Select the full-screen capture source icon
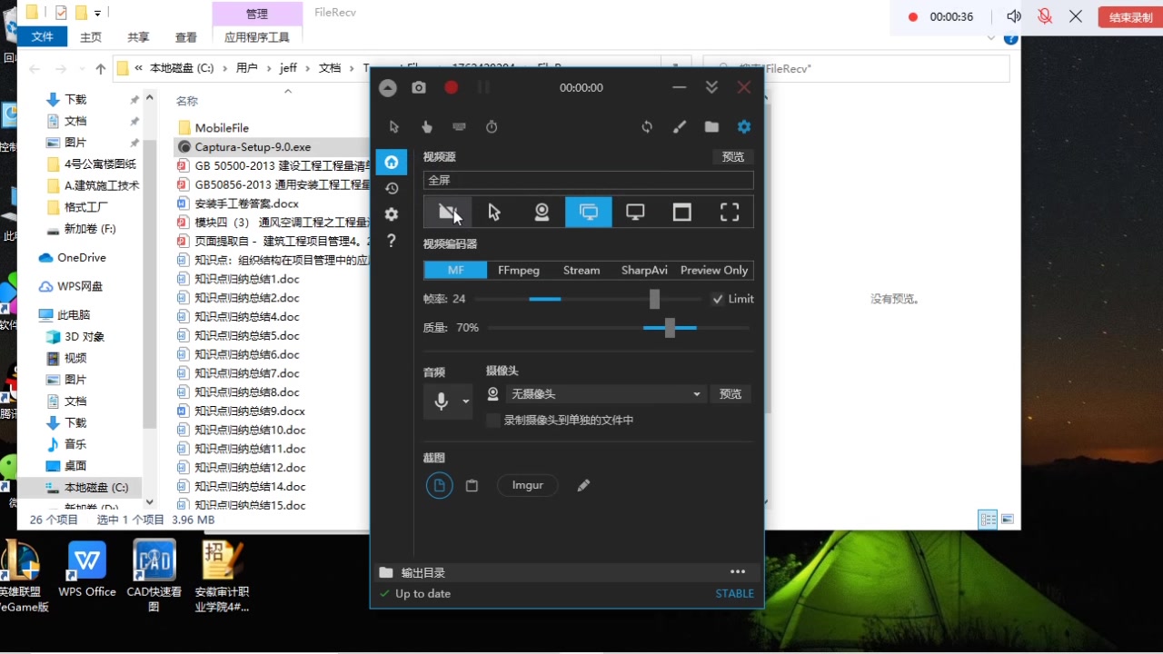Image resolution: width=1163 pixels, height=654 pixels. point(730,212)
